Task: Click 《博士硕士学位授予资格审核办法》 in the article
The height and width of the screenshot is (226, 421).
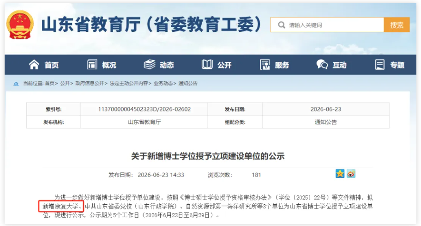Action: [x=226, y=197]
